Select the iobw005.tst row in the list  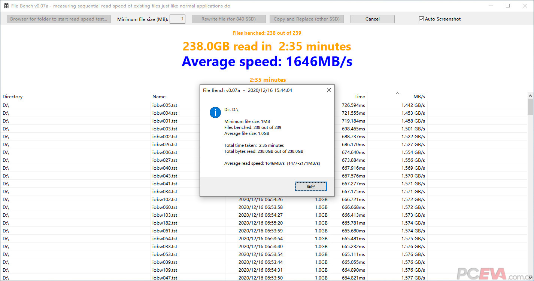point(165,105)
